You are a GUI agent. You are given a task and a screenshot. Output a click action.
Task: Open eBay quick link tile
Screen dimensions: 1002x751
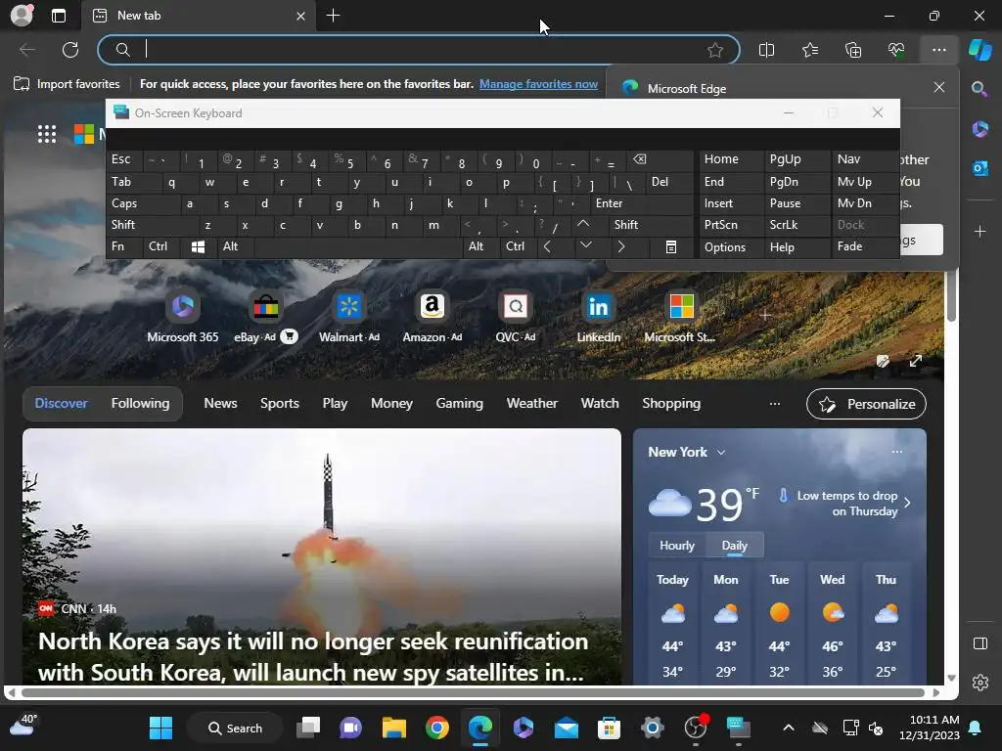pos(265,317)
